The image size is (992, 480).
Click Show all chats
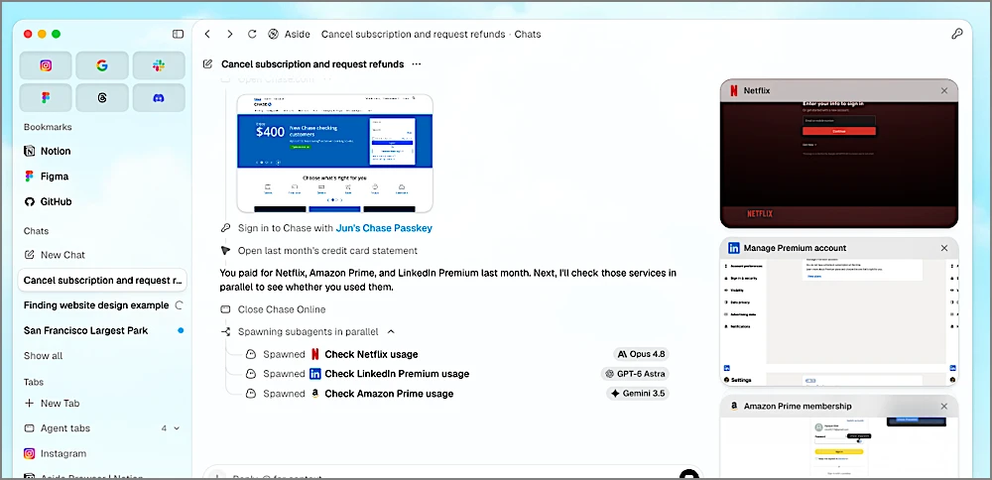click(43, 356)
